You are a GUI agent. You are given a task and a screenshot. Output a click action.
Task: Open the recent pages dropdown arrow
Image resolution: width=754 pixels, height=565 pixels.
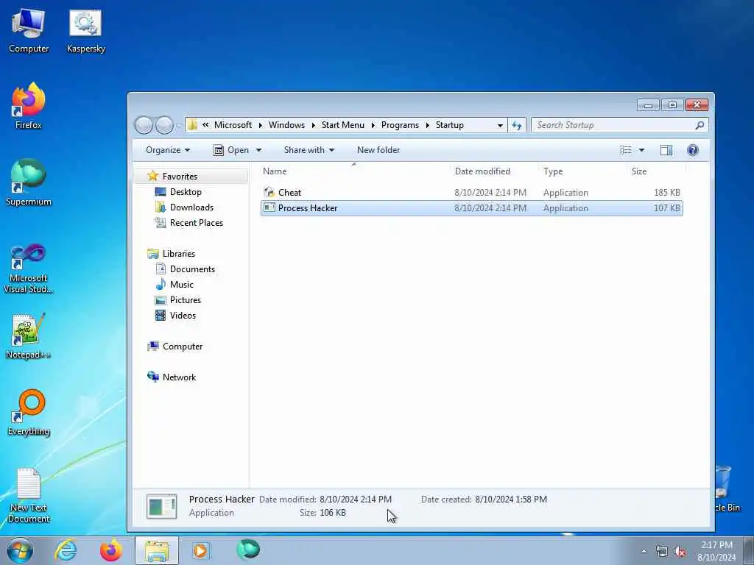coord(178,126)
